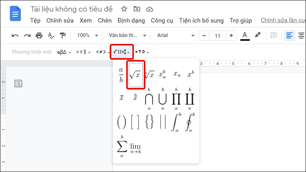The width and height of the screenshot is (306, 172).
Task: Click the add comment icon
Action: click(273, 36)
